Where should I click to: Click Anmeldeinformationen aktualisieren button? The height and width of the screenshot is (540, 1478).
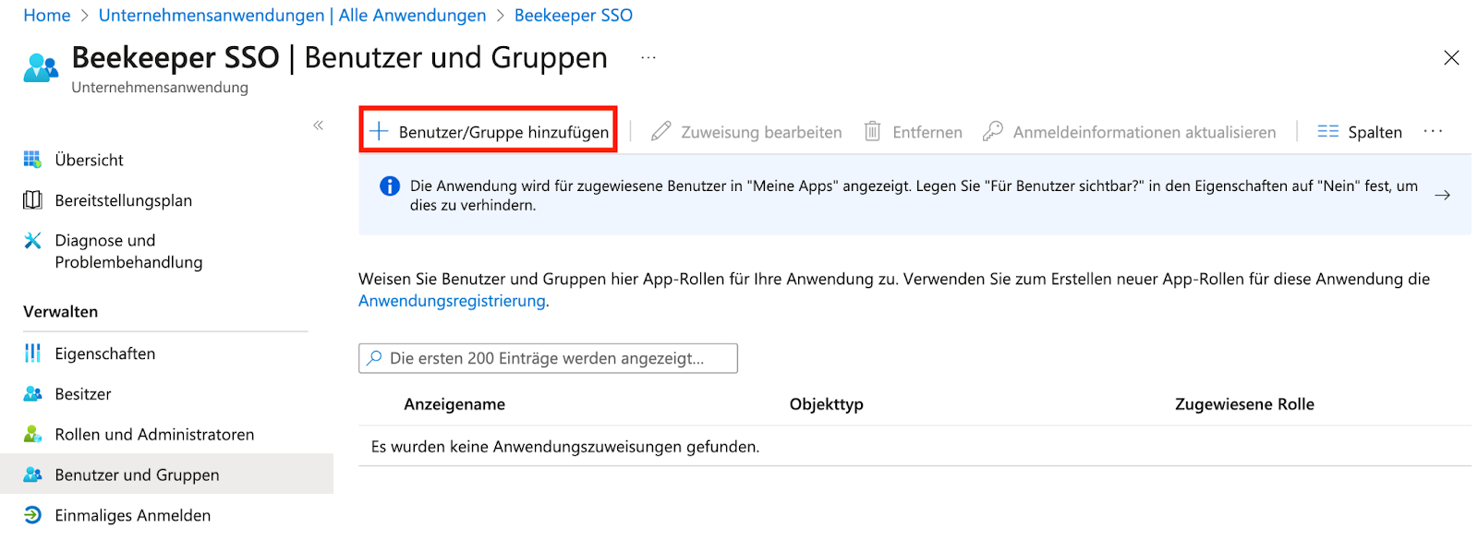tap(1129, 131)
